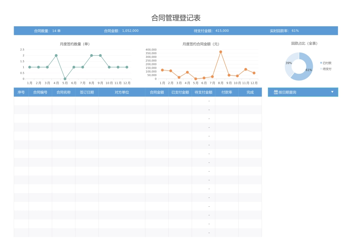Click the donut chart center hole
The height and width of the screenshot is (249, 352).
point(299,66)
